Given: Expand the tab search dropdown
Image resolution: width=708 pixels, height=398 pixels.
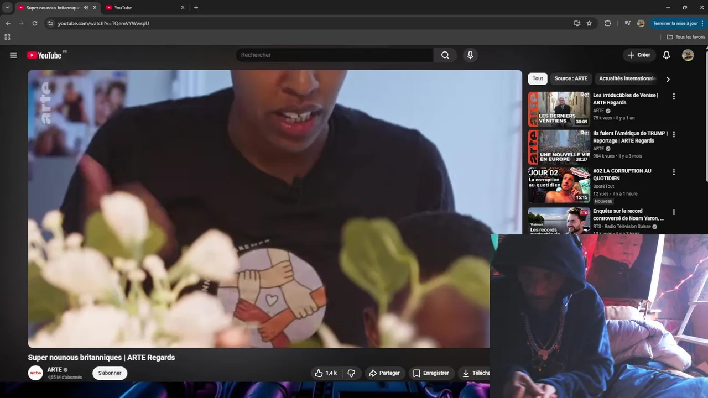Looking at the screenshot, I should pos(7,8).
